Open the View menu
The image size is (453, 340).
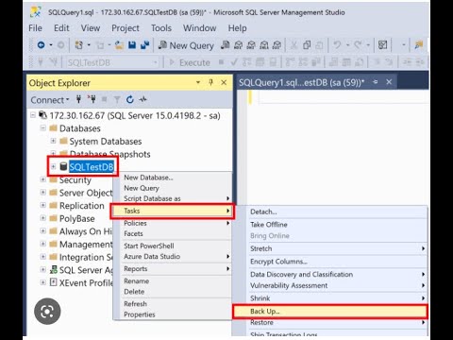[91, 28]
